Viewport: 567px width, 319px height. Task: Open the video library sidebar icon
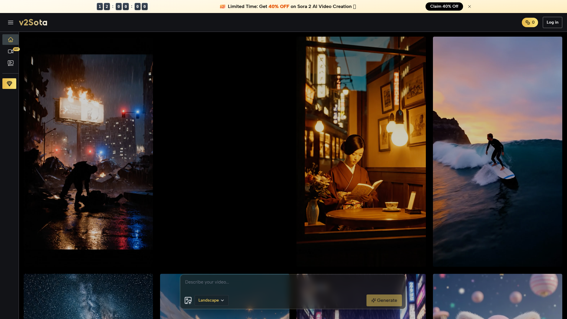pos(11,63)
